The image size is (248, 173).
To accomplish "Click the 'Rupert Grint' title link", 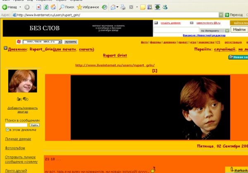I will [x=115, y=56].
